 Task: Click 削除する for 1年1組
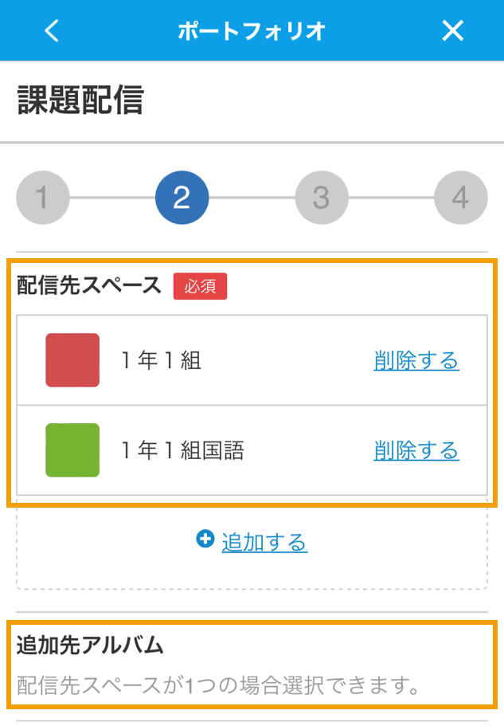tap(416, 360)
